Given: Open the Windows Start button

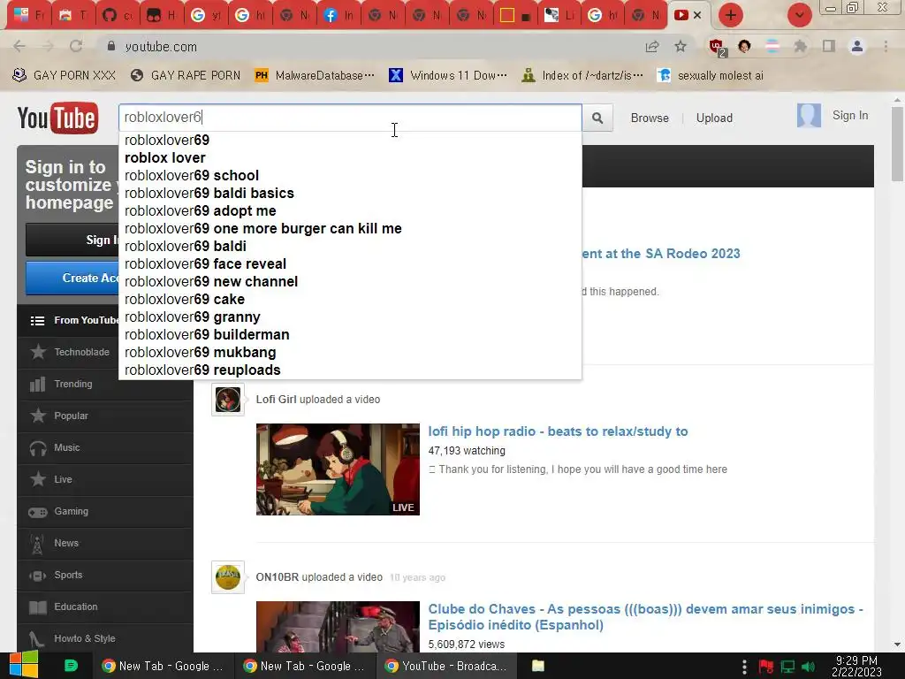Looking at the screenshot, I should (x=23, y=665).
